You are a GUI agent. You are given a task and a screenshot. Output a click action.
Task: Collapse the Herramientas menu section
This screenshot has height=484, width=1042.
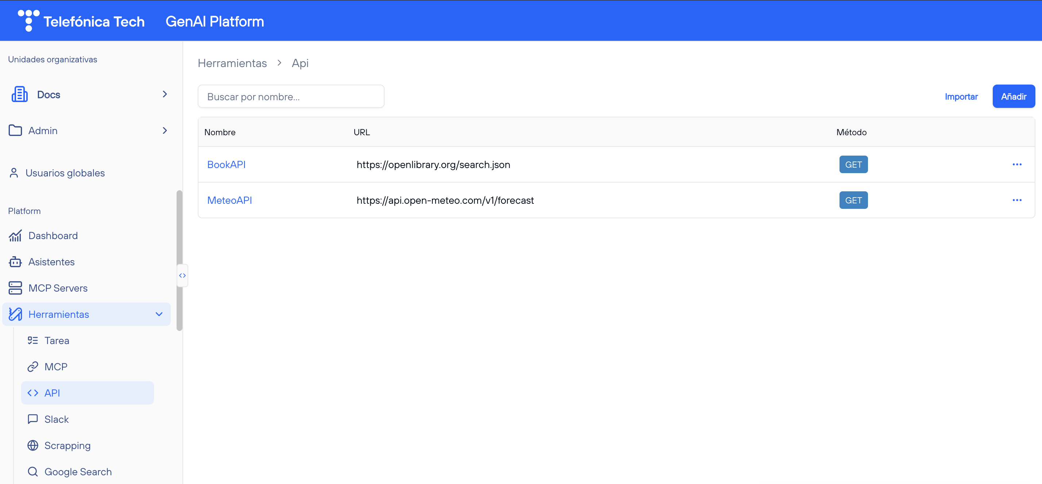[x=159, y=314]
